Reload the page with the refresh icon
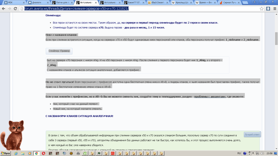 pyautogui.click(x=15, y=9)
